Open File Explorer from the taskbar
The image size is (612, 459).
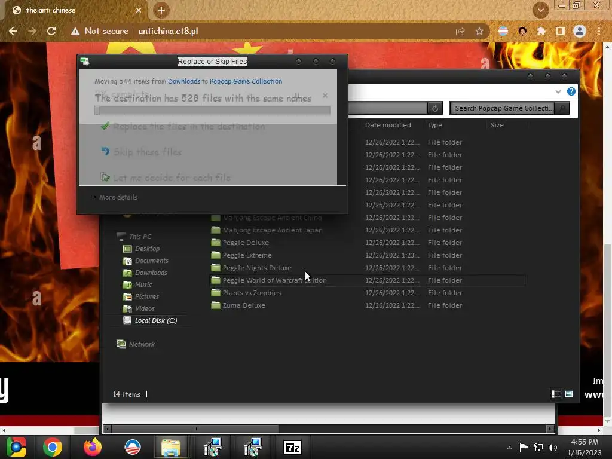click(171, 447)
